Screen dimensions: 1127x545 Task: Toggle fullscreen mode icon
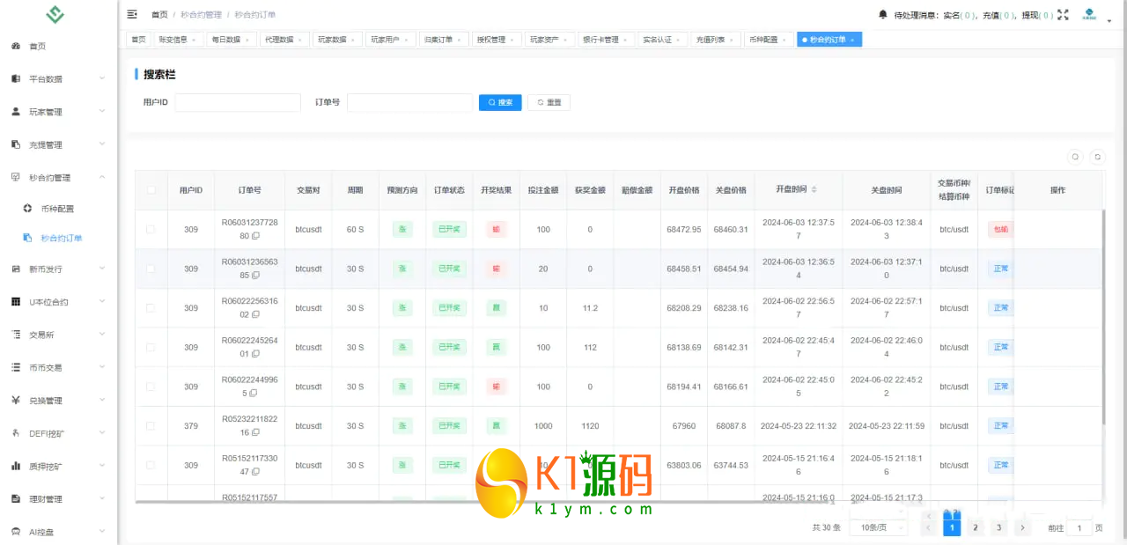click(1063, 15)
